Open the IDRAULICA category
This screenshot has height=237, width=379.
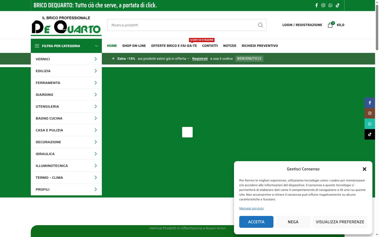pyautogui.click(x=66, y=154)
